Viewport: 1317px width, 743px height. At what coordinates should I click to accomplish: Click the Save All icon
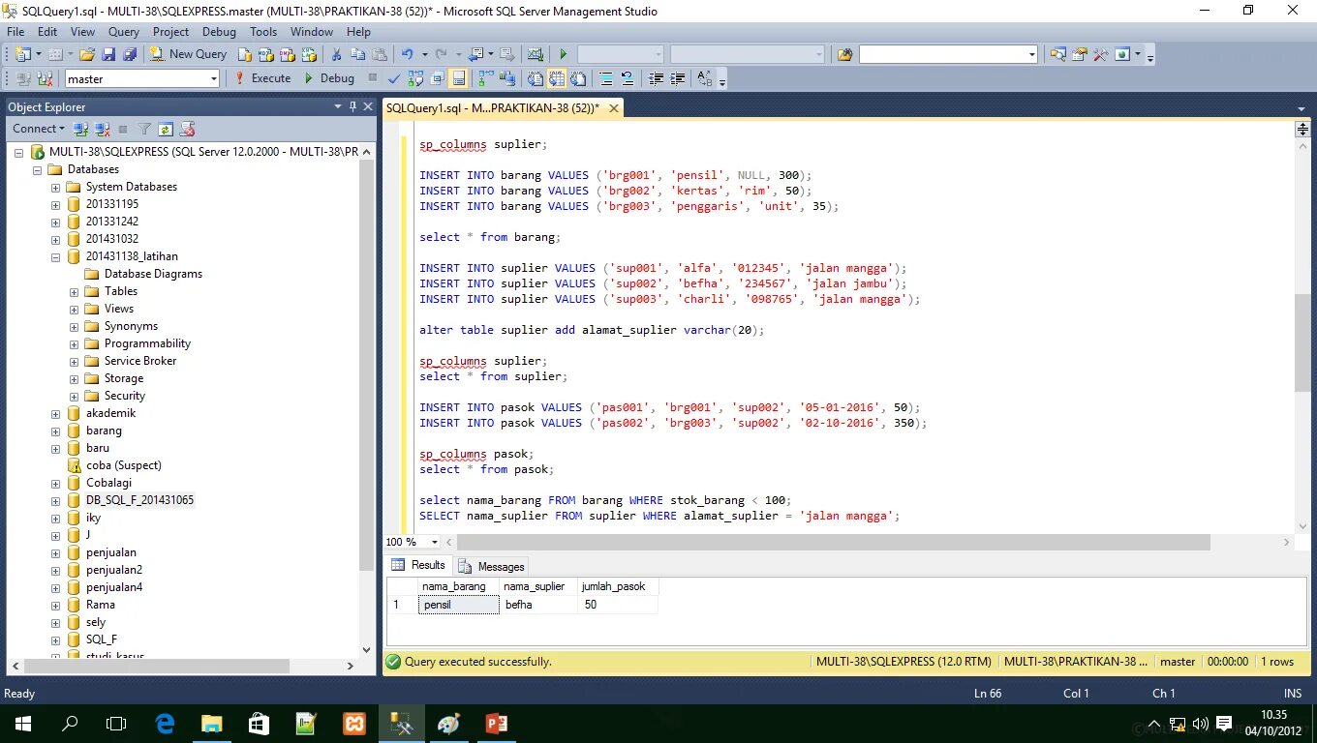(130, 54)
